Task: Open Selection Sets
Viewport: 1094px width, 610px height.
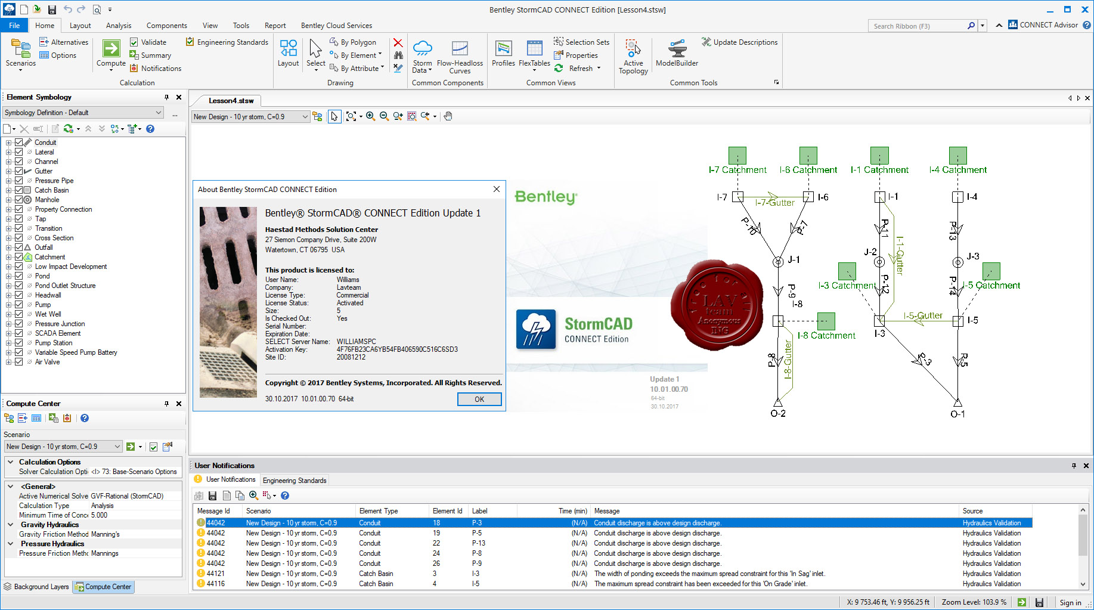Action: coord(581,42)
